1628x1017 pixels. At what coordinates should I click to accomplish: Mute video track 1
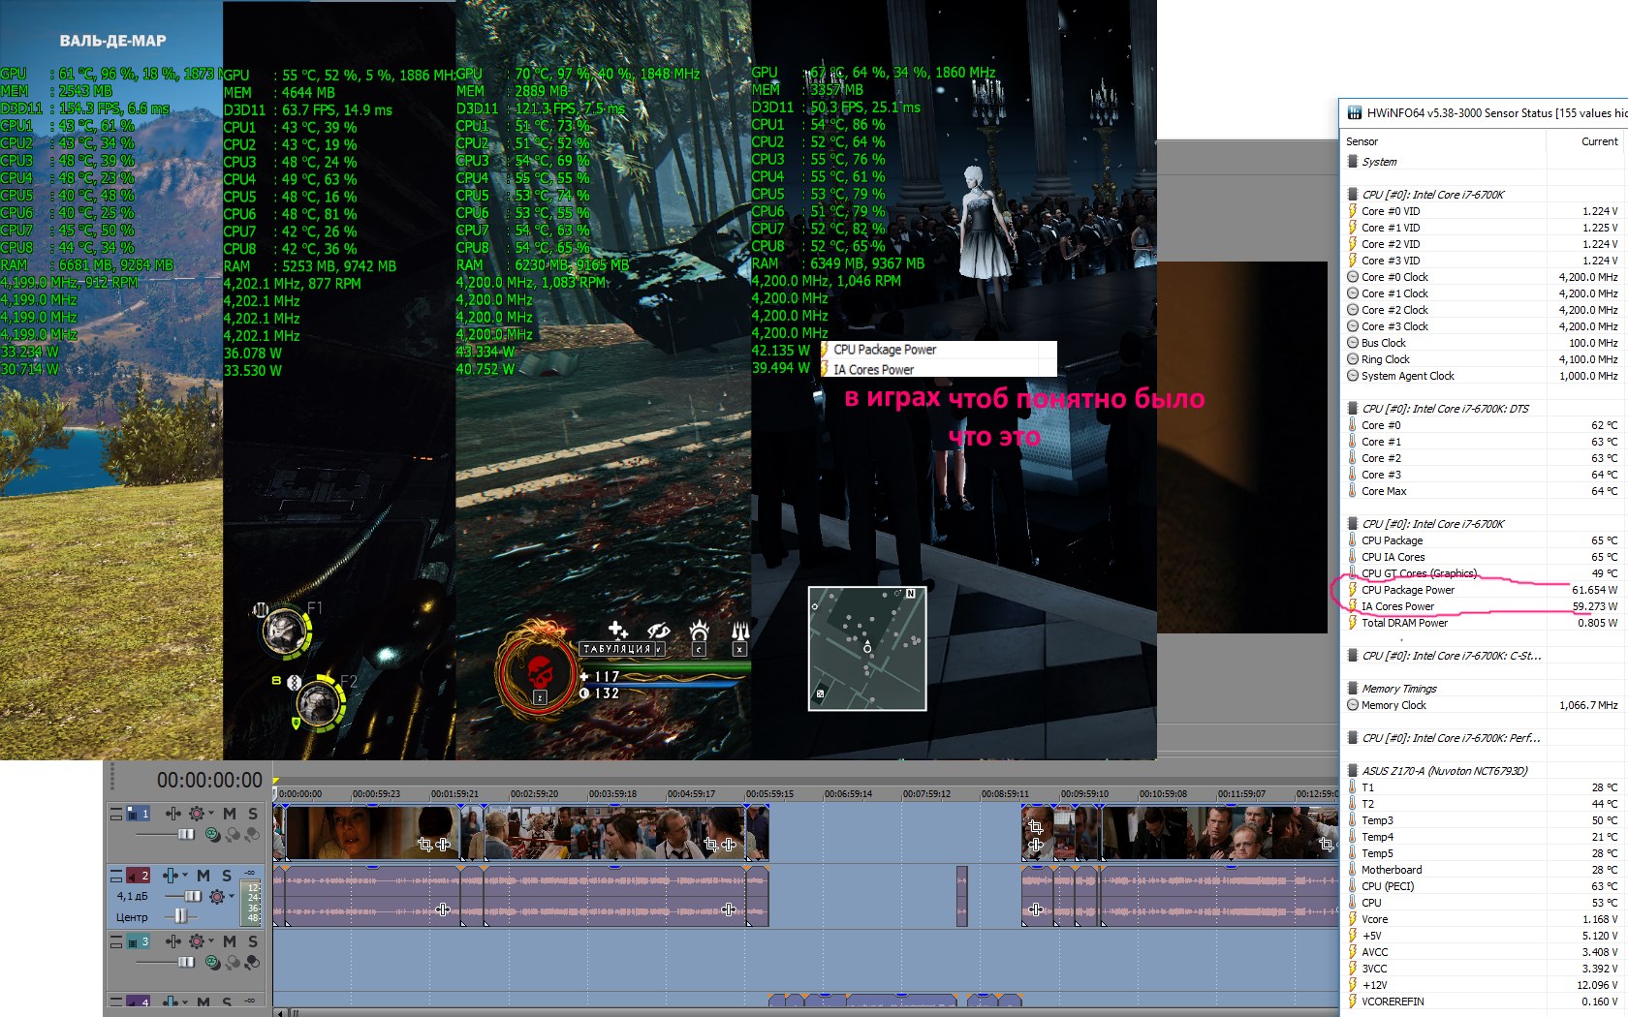[x=230, y=814]
